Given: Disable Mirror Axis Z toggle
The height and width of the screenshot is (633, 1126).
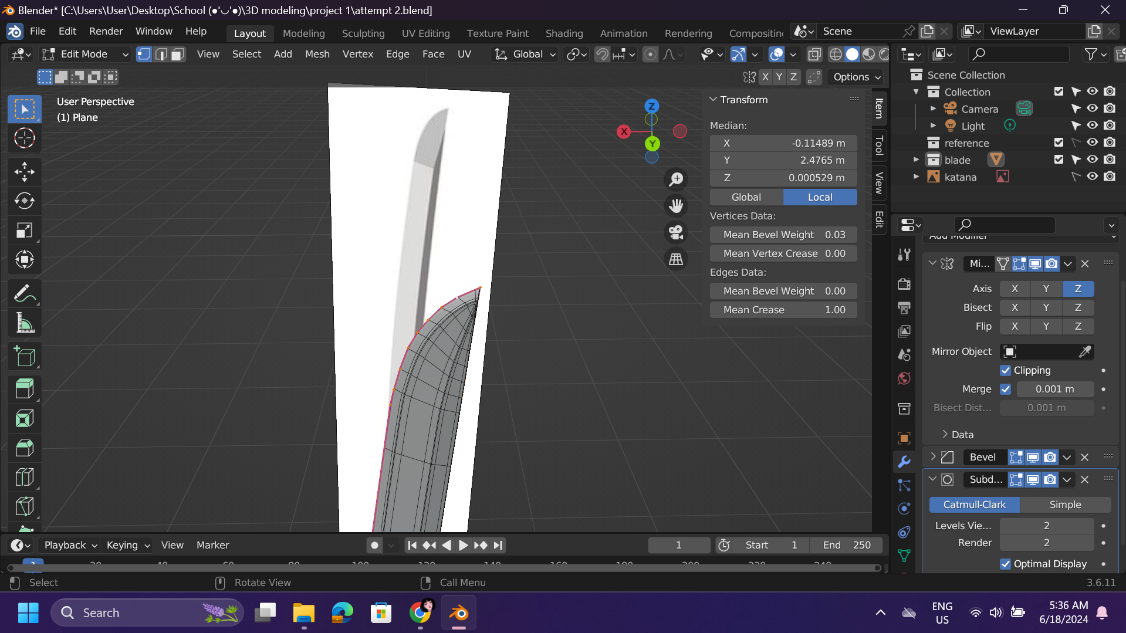Looking at the screenshot, I should click(1078, 289).
